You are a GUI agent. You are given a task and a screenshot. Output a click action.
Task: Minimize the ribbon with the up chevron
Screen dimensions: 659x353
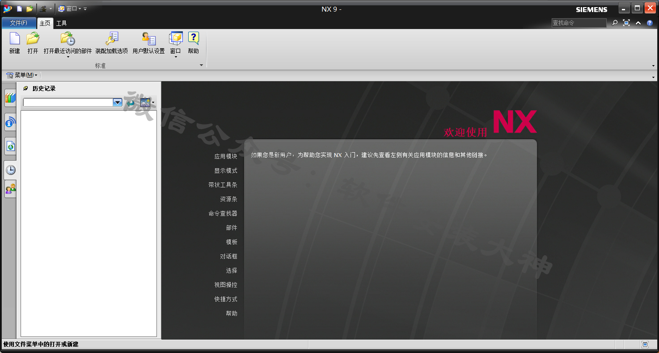point(638,23)
